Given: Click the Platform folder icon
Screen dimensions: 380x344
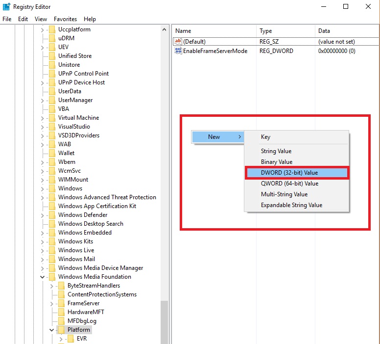Looking at the screenshot, I should pyautogui.click(x=61, y=330).
